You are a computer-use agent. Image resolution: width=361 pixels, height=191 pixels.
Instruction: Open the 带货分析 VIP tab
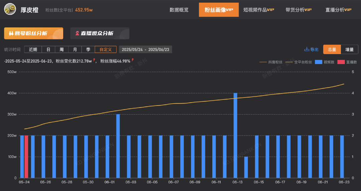(x=298, y=10)
